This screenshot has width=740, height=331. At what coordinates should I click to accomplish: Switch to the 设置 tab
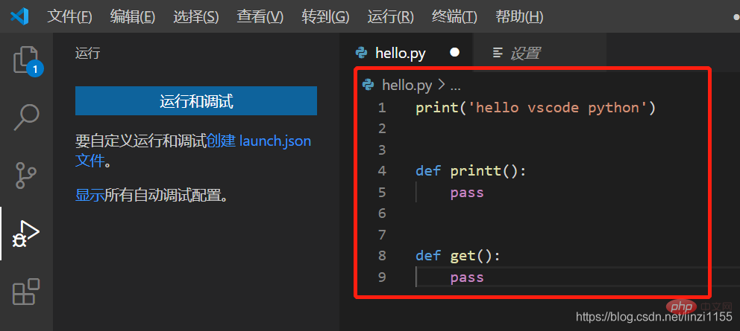coord(539,52)
